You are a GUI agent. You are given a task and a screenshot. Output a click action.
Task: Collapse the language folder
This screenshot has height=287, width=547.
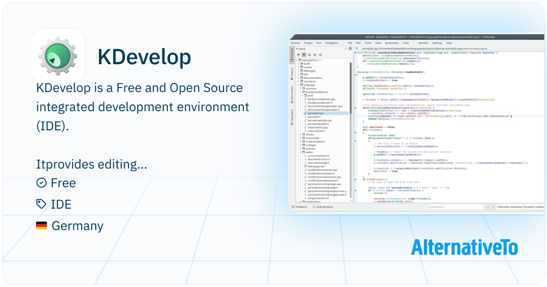coord(299,85)
